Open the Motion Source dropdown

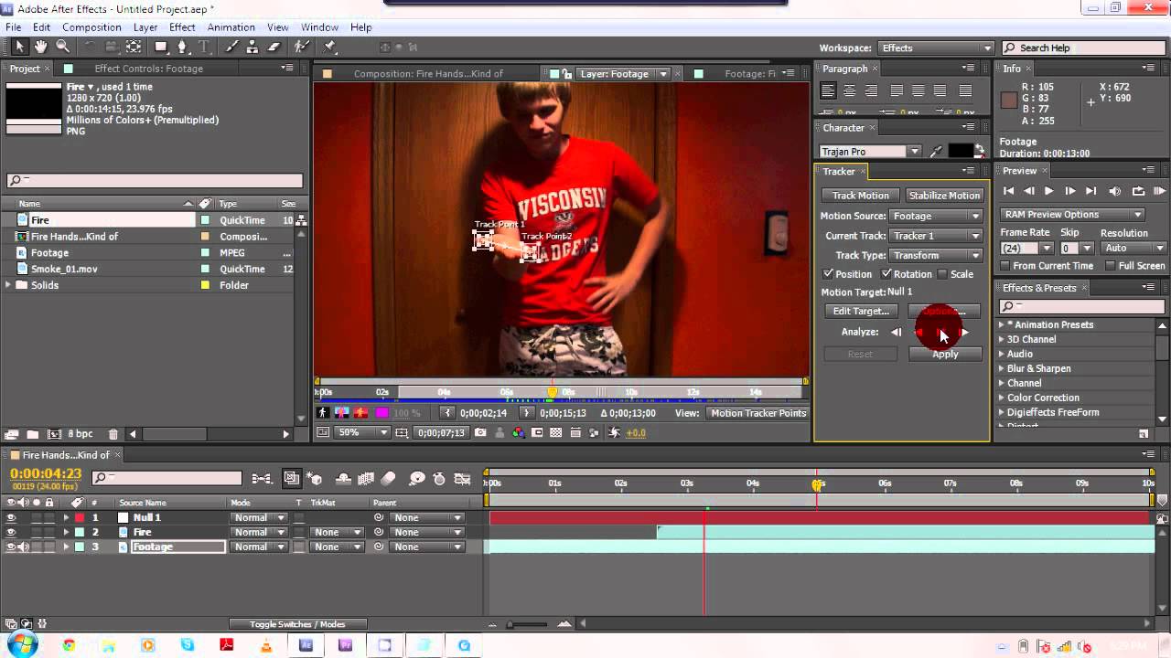tap(934, 216)
